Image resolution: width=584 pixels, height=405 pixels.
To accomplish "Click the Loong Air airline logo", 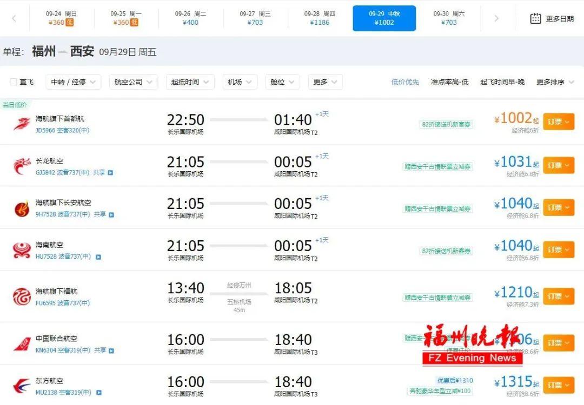I will click(x=22, y=165).
